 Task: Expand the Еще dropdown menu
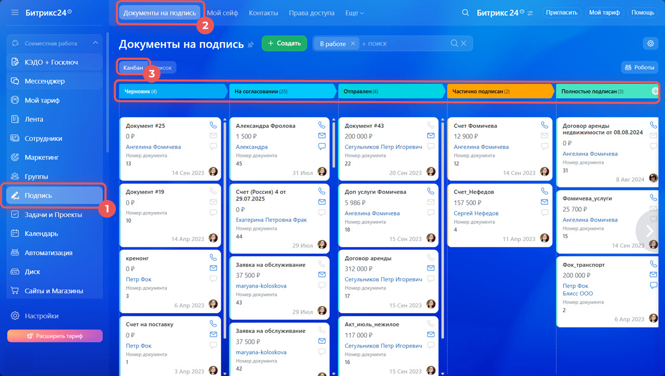coord(354,12)
